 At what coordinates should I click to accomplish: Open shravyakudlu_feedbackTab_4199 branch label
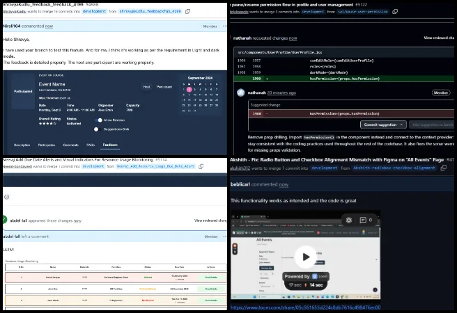coord(150,11)
